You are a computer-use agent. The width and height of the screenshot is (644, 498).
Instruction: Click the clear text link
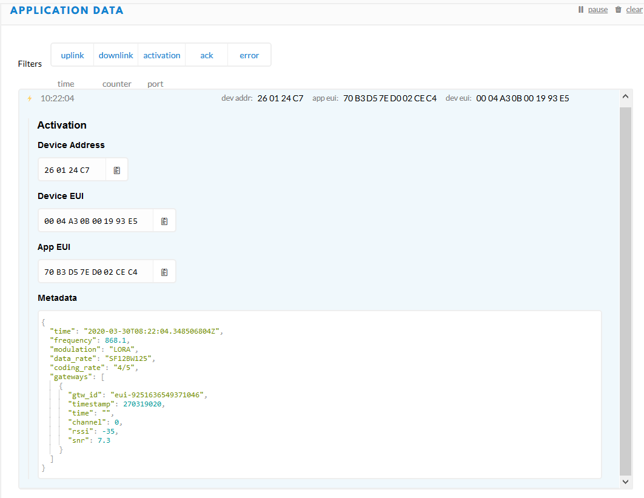[x=634, y=10]
